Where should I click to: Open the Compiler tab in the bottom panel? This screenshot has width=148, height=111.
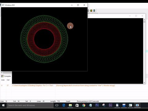point(6,76)
